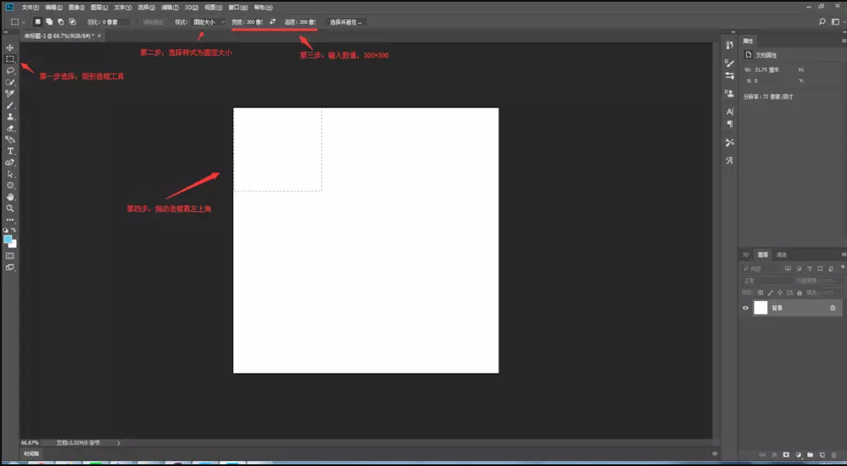Open the Adjustments sliders panel icon
The width and height of the screenshot is (847, 466).
pyautogui.click(x=730, y=75)
